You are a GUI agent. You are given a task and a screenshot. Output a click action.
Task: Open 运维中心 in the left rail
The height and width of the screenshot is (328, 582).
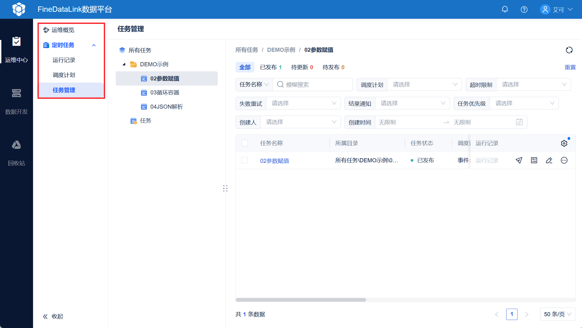16,50
